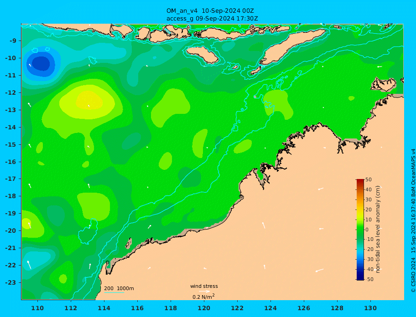Click the longitude label 118

pos(171,308)
